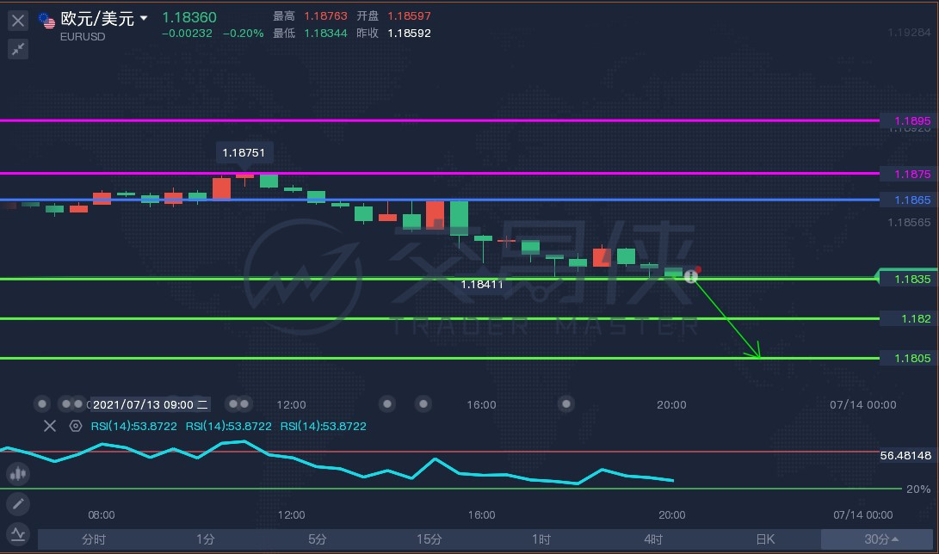Screen dimensions: 939x554
Task: Click the 2021/07/13 09:00 crosshair date label
Action: click(150, 404)
